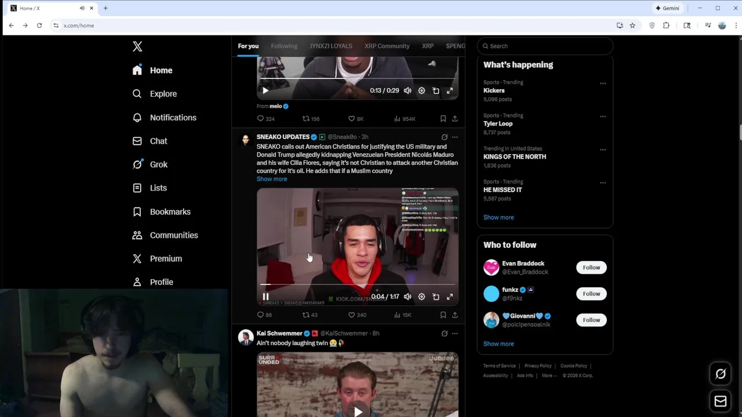Open the Privacy Policy link
This screenshot has width=742, height=417.
pyautogui.click(x=538, y=366)
